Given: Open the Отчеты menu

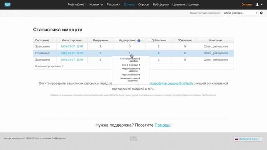Looking at the screenshot, I should 129,5.
